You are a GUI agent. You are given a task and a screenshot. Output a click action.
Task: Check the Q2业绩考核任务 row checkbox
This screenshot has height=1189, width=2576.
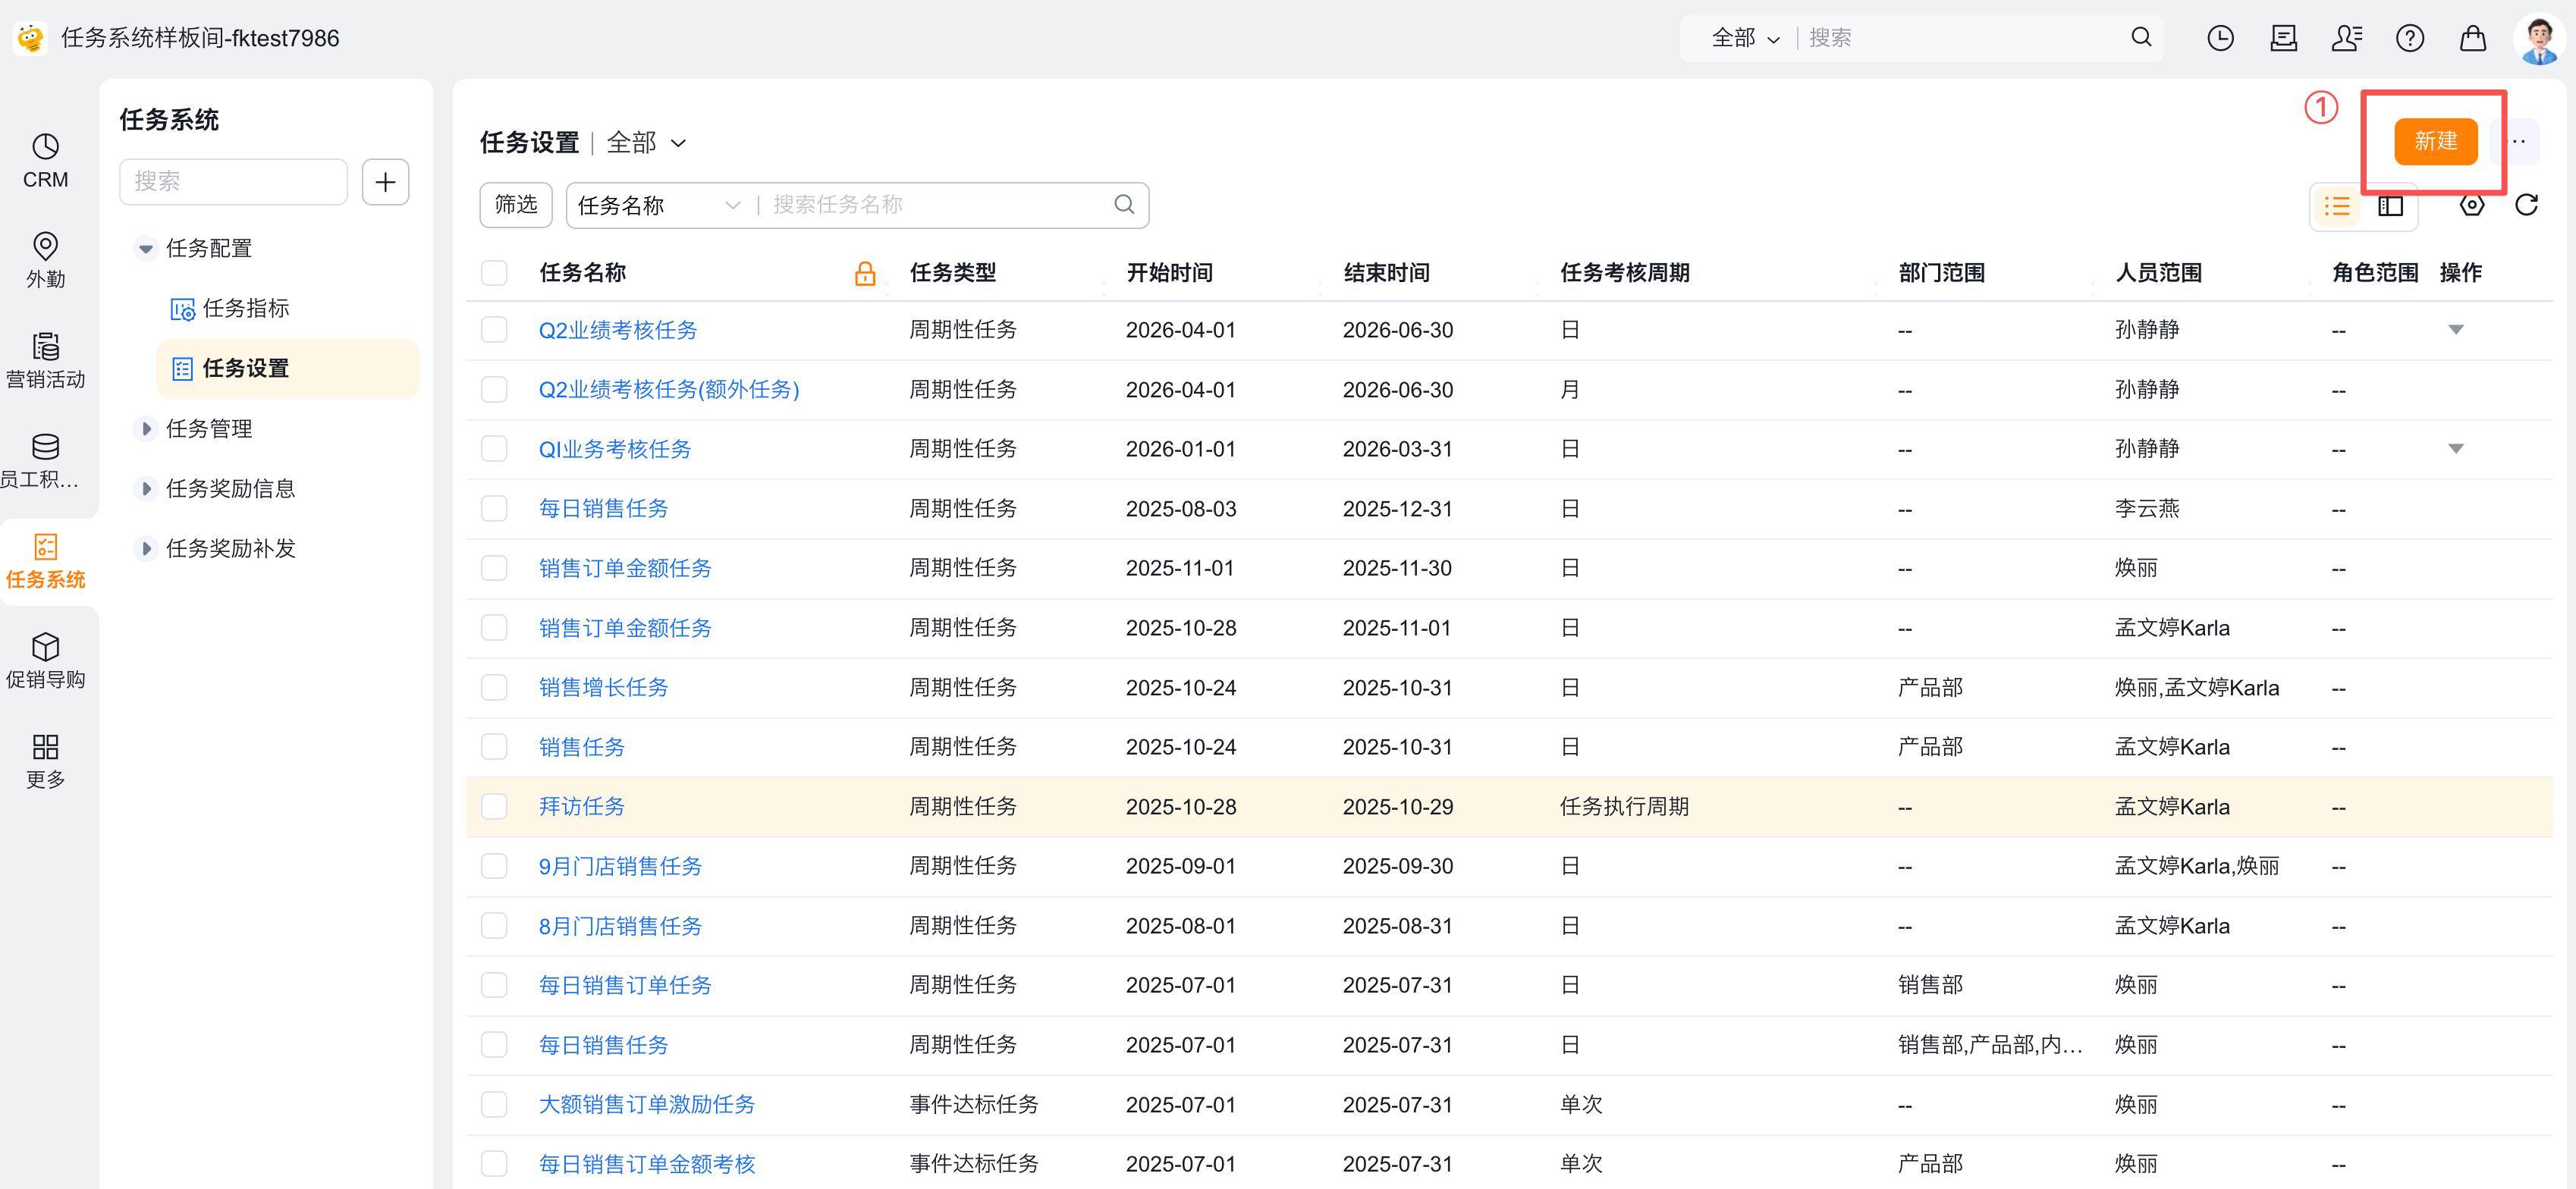[x=494, y=330]
